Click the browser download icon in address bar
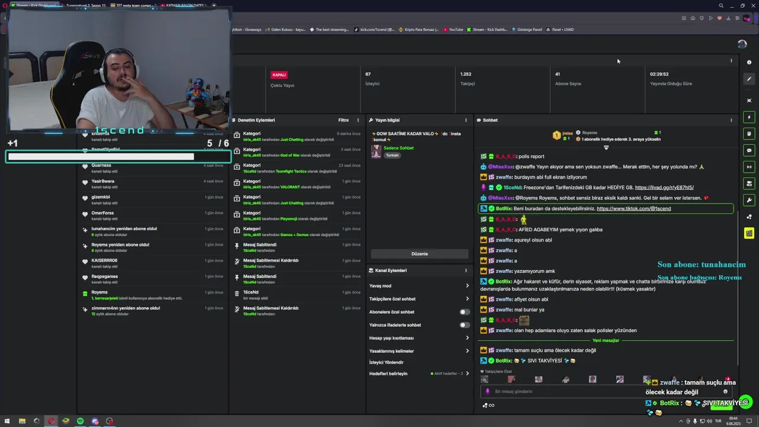 coord(729,18)
